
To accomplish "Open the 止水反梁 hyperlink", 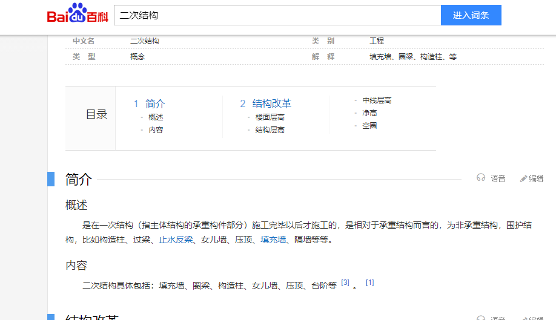I will click(176, 240).
